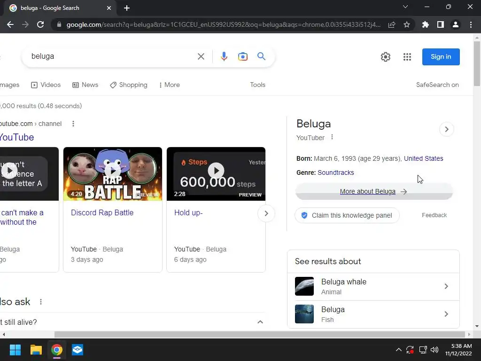The image size is (481, 361).
Task: Open a new browser tab
Action: (127, 8)
